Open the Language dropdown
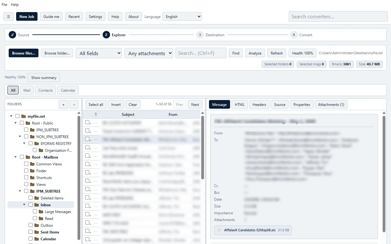The width and height of the screenshot is (391, 244). pyautogui.click(x=182, y=16)
